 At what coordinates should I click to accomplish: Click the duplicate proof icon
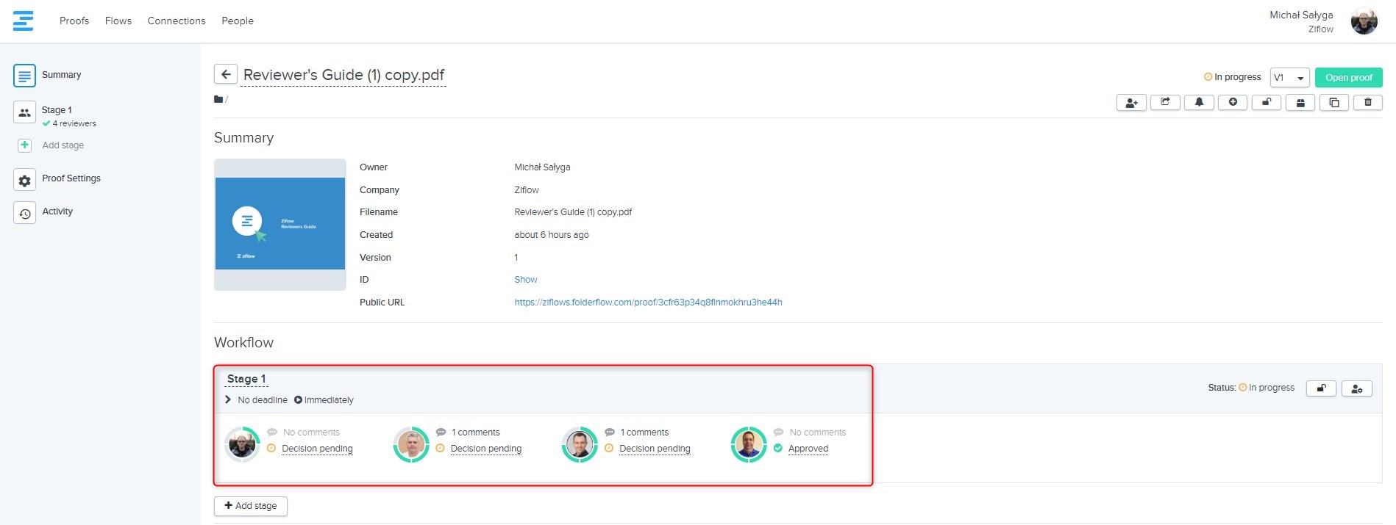pyautogui.click(x=1334, y=103)
